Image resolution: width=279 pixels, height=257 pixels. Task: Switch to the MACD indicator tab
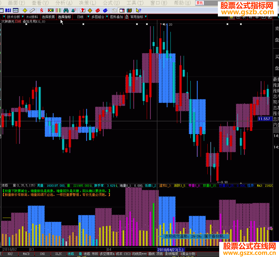click(x=26, y=254)
